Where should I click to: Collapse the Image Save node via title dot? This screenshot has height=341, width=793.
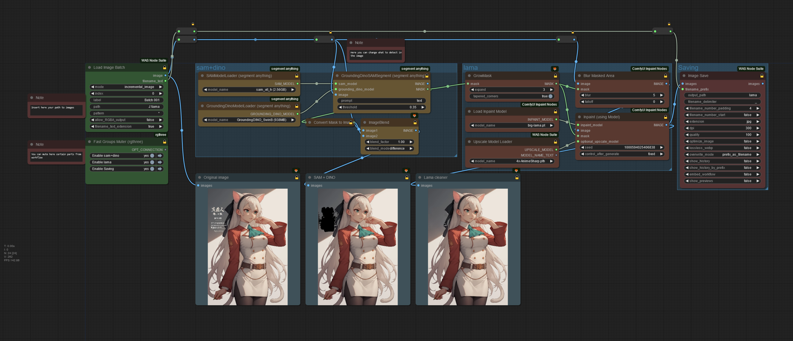click(x=684, y=76)
